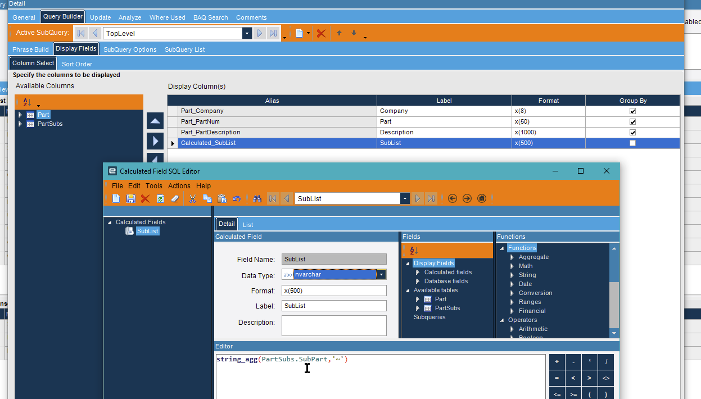Expand PartSubs in Available Columns tree

point(21,124)
